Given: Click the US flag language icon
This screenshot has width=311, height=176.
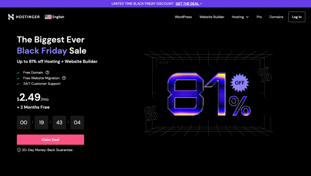Looking at the screenshot, I should point(48,17).
